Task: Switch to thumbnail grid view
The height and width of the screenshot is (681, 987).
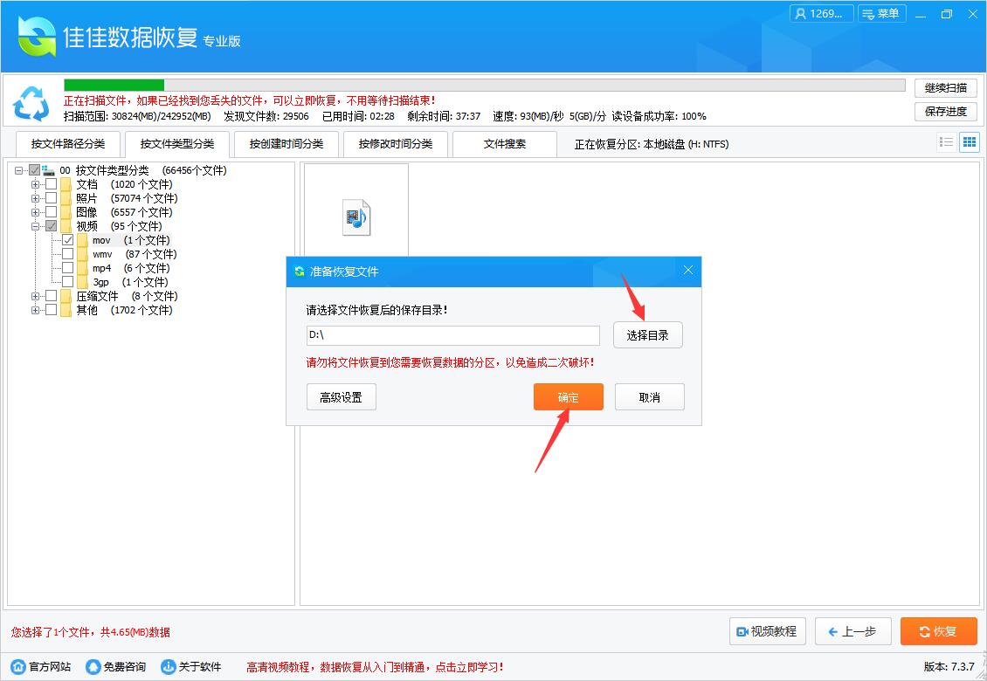Action: pyautogui.click(x=969, y=141)
